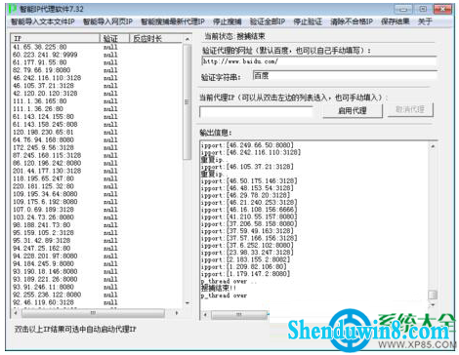Viewport: 459px width, 355px height.
Task: Click the 验证字符串 input field
Action: coord(345,76)
